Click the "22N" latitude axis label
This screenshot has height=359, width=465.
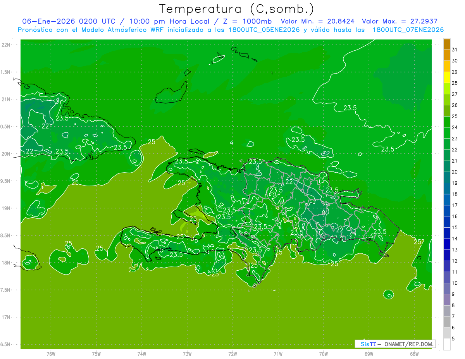[7, 45]
